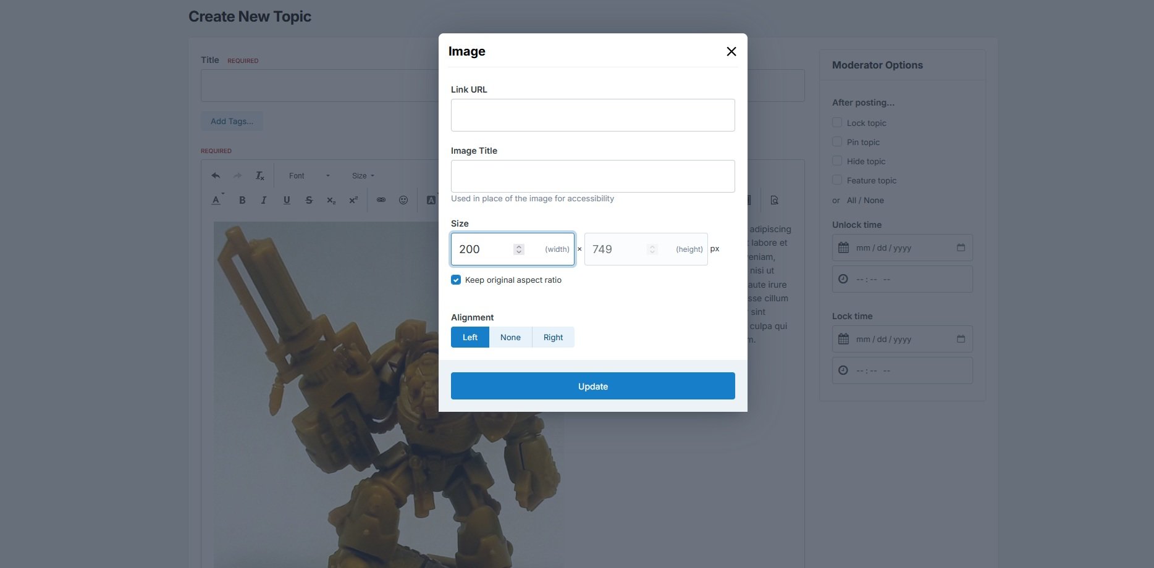Click the undo arrow in editor toolbar
Image resolution: width=1154 pixels, height=568 pixels.
(216, 176)
